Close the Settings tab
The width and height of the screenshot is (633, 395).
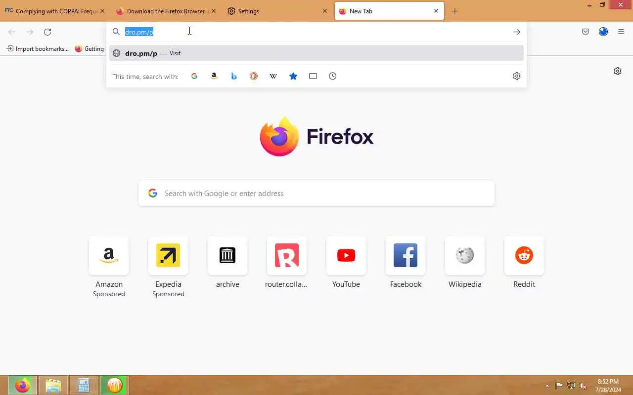click(325, 11)
